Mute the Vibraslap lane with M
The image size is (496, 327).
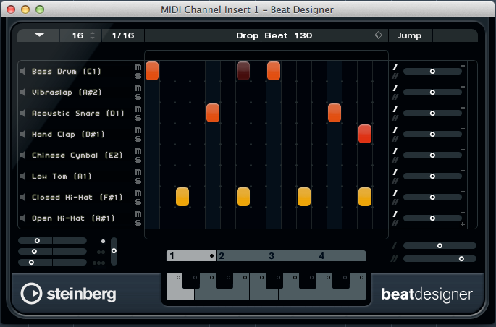[x=138, y=88]
